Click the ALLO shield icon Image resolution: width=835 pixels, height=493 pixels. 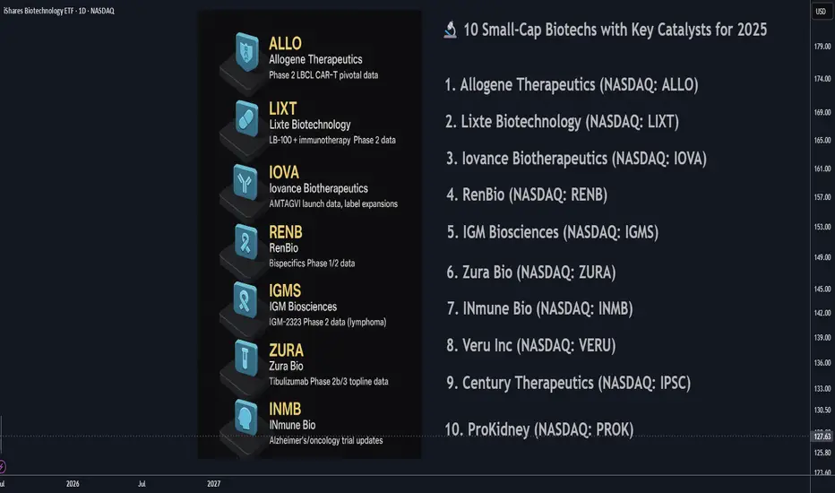tap(246, 52)
